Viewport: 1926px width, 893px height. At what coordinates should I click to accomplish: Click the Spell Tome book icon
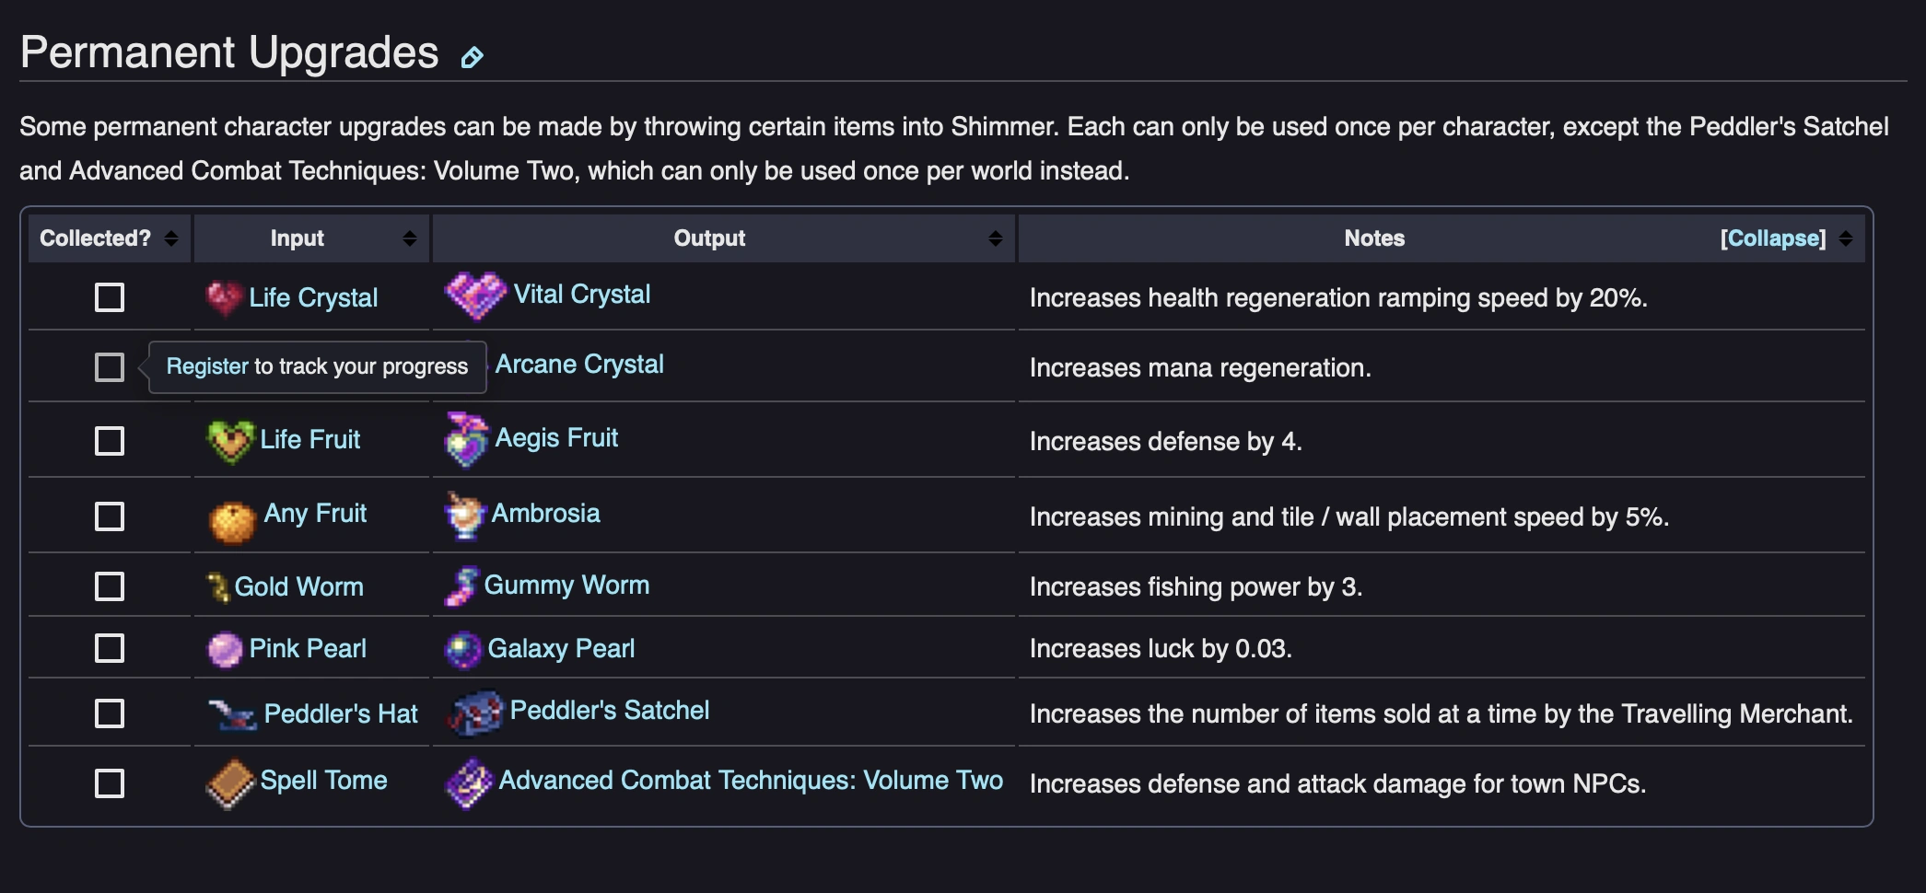click(x=230, y=783)
